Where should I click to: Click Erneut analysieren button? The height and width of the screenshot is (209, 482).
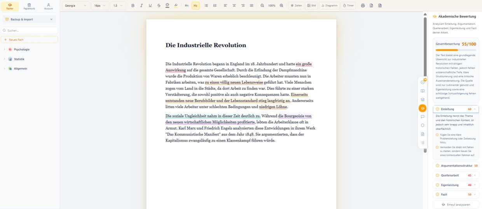point(456,204)
